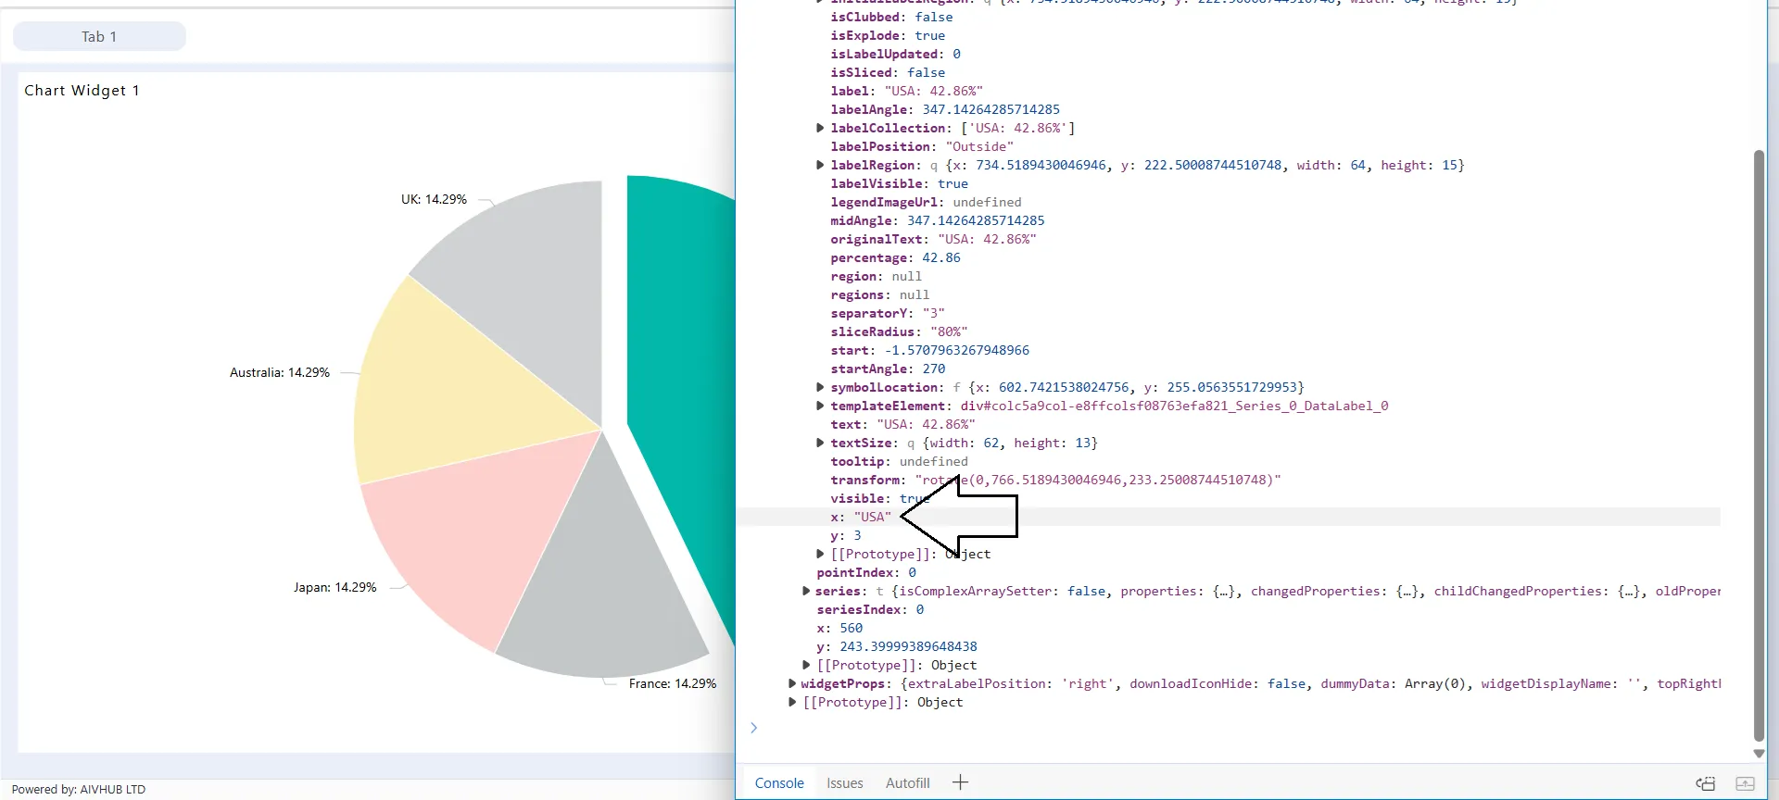The image size is (1779, 800).
Task: Click the Japan: 14.29% data label
Action: 335,587
